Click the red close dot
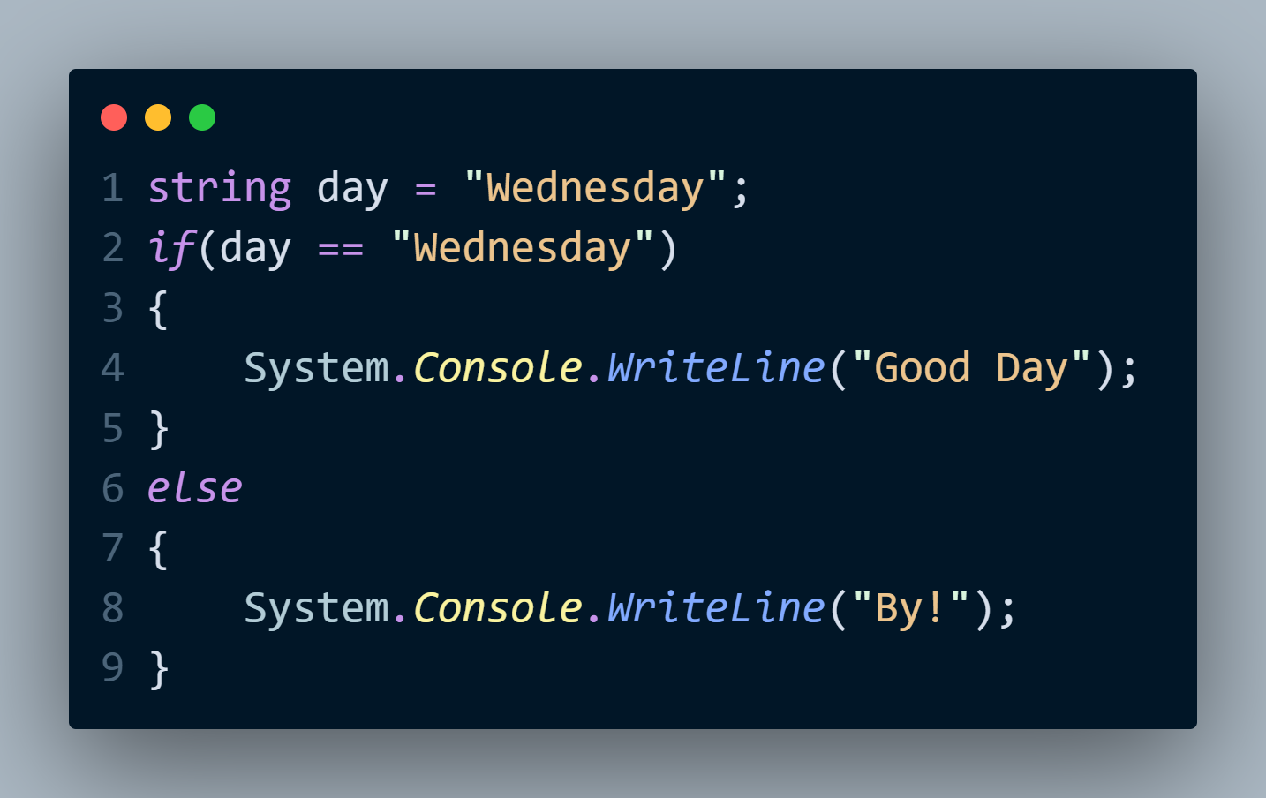This screenshot has width=1266, height=798. coord(114,117)
